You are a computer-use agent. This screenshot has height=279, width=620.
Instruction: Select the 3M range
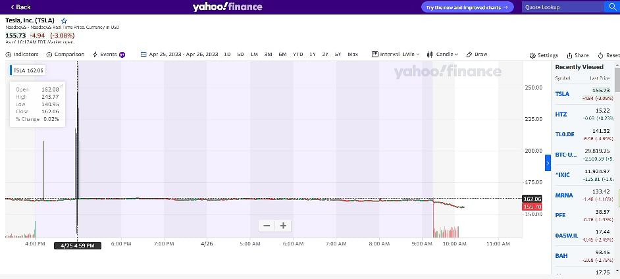coord(268,55)
